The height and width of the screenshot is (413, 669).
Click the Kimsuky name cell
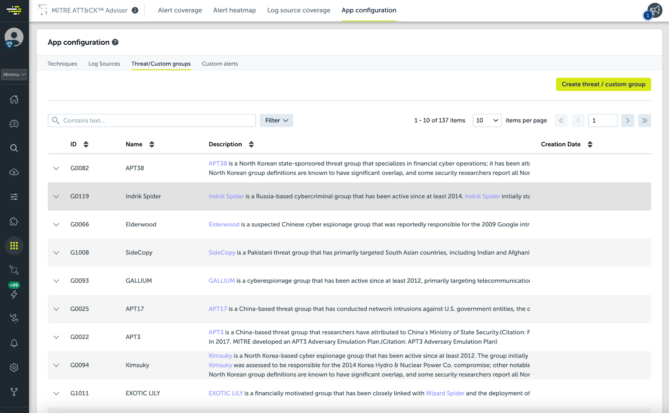[x=138, y=365]
